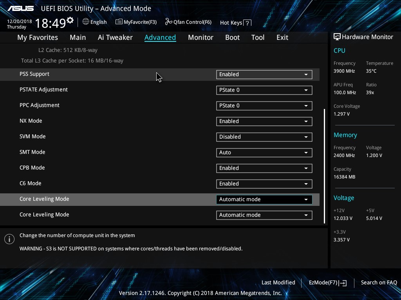This screenshot has width=401, height=300.
Task: Click the +5V reading 5.014 V
Action: tap(374, 218)
